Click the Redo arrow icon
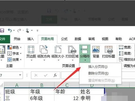The height and width of the screenshot is (101, 135). point(19,30)
